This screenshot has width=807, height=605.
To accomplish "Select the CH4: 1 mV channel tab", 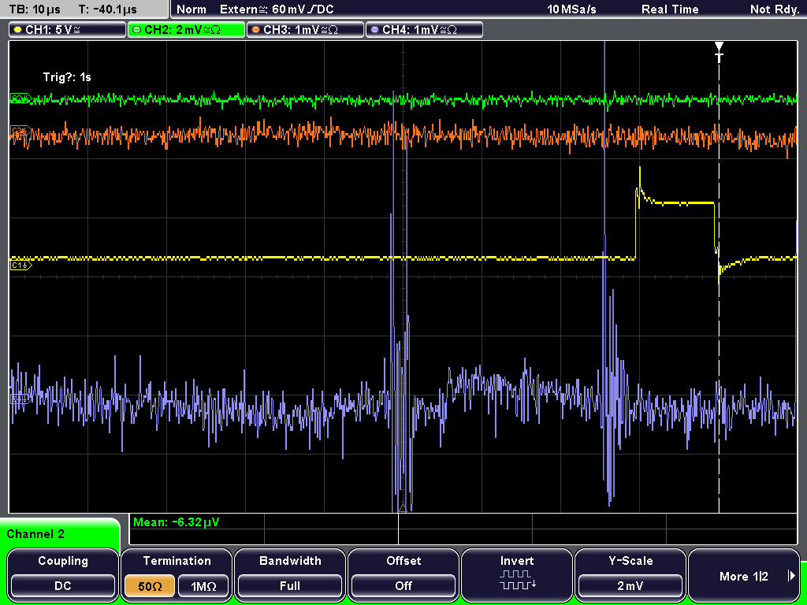I will coord(424,30).
